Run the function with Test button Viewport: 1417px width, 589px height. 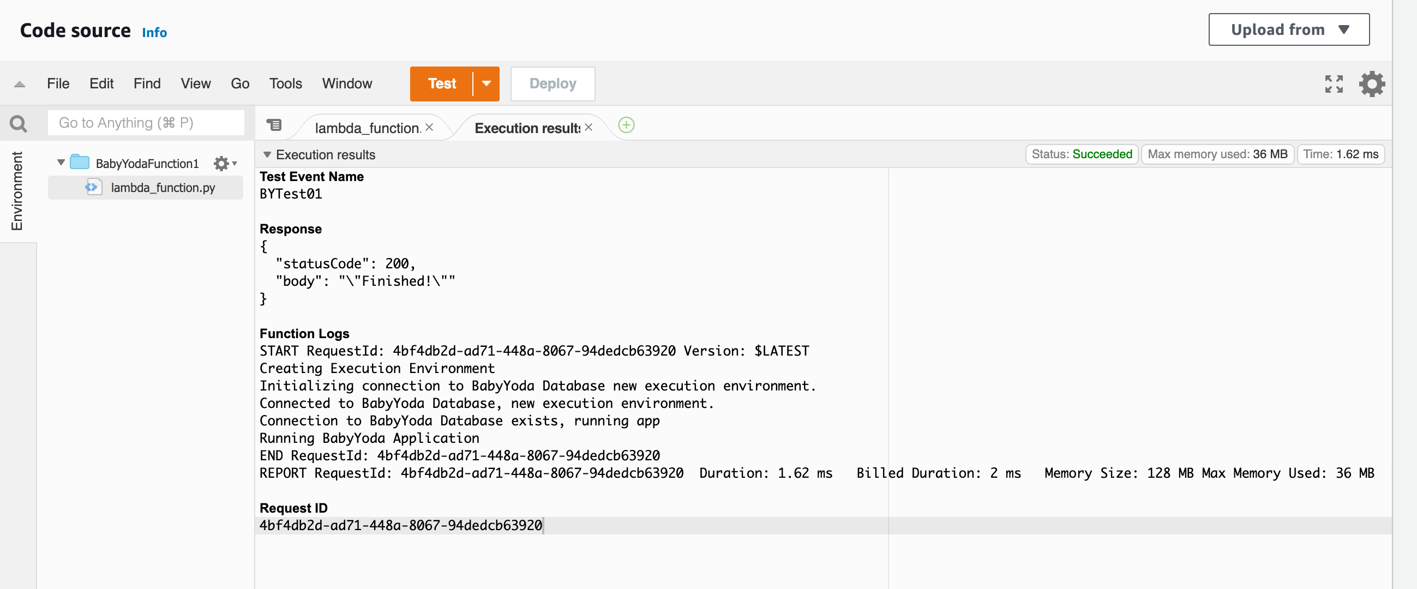442,83
